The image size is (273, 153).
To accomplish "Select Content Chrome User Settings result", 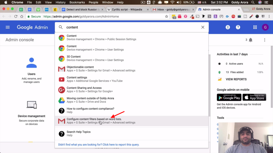I will (132, 48).
